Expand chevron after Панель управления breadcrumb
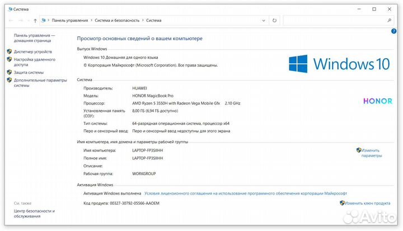The width and height of the screenshot is (403, 231). [91, 20]
